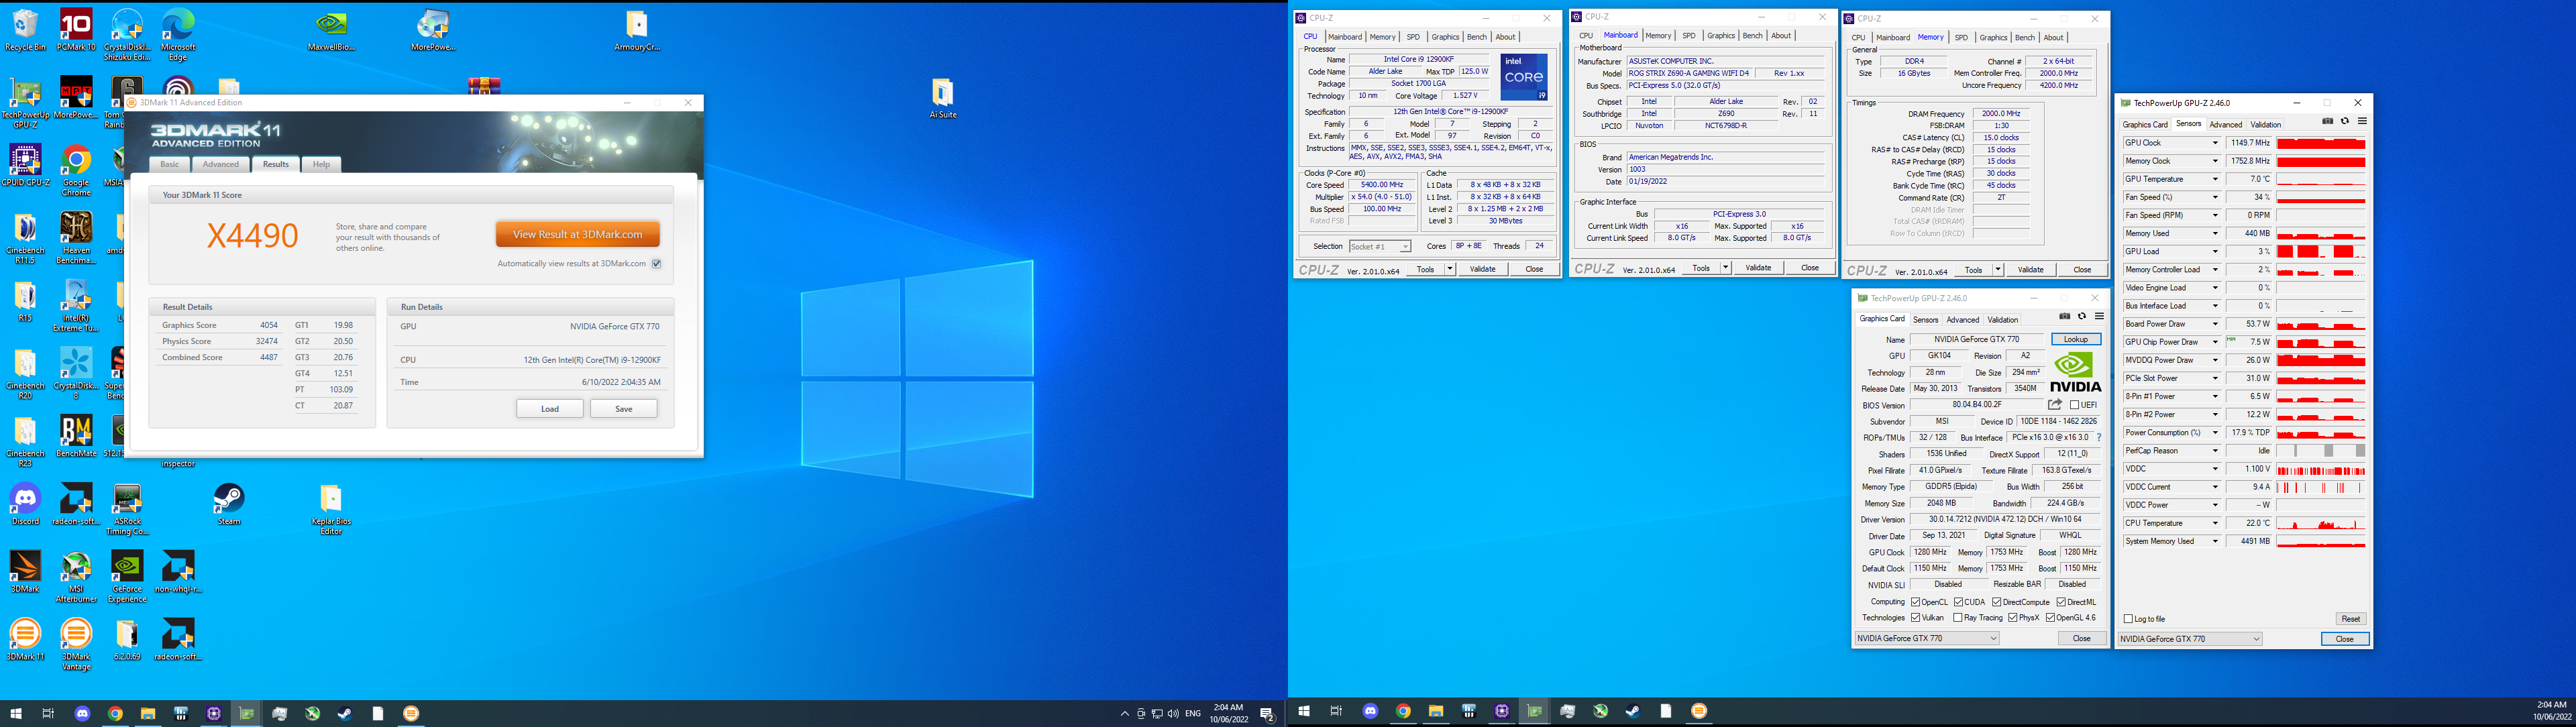This screenshot has height=727, width=2576.
Task: Launch the Heaven Benchmark desktop shortcut
Action: pyautogui.click(x=76, y=238)
